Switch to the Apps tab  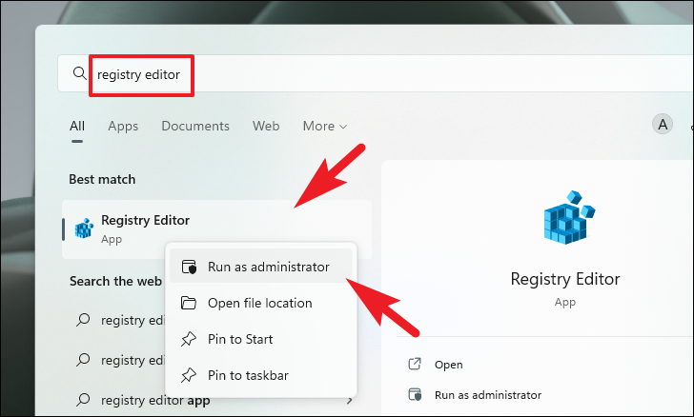[x=123, y=126]
